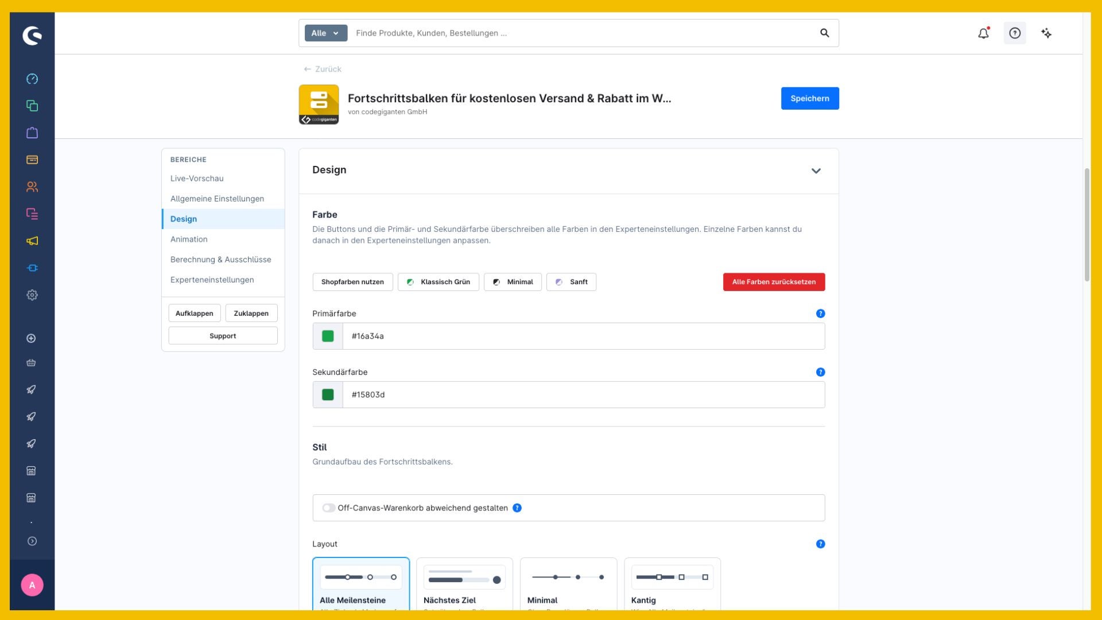Select the Alle Meilensteine layout

[361, 584]
